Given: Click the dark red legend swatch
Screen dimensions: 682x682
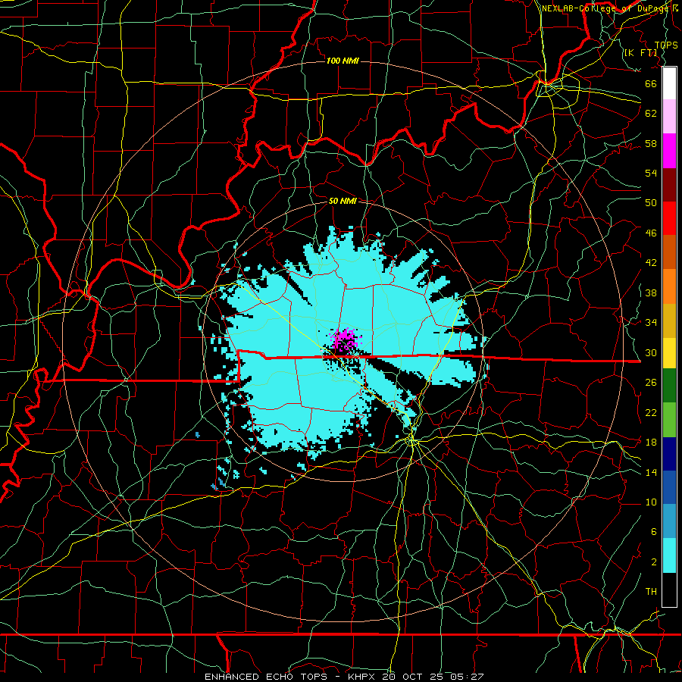Looking at the screenshot, I should 669,184.
